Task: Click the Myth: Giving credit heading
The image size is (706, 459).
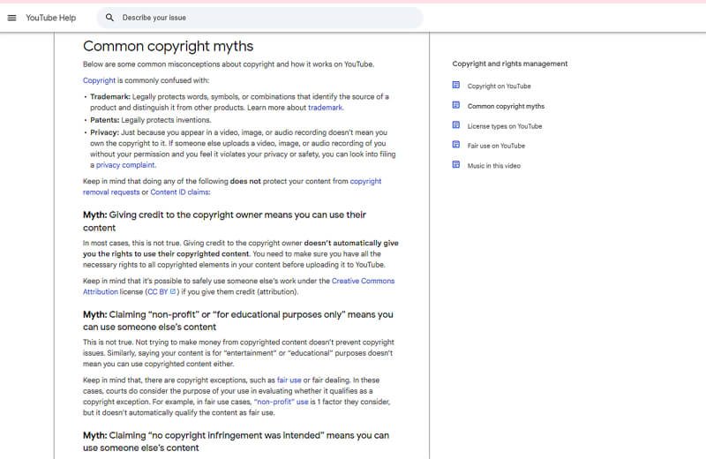Action: tap(224, 222)
